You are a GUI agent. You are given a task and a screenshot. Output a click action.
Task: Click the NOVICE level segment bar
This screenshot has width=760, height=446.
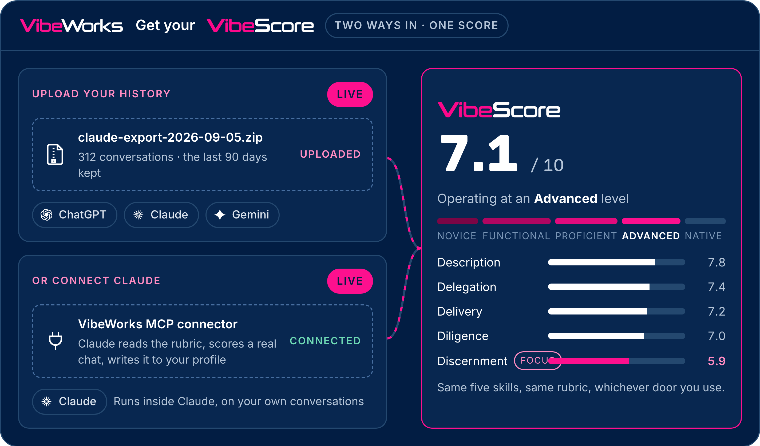457,221
